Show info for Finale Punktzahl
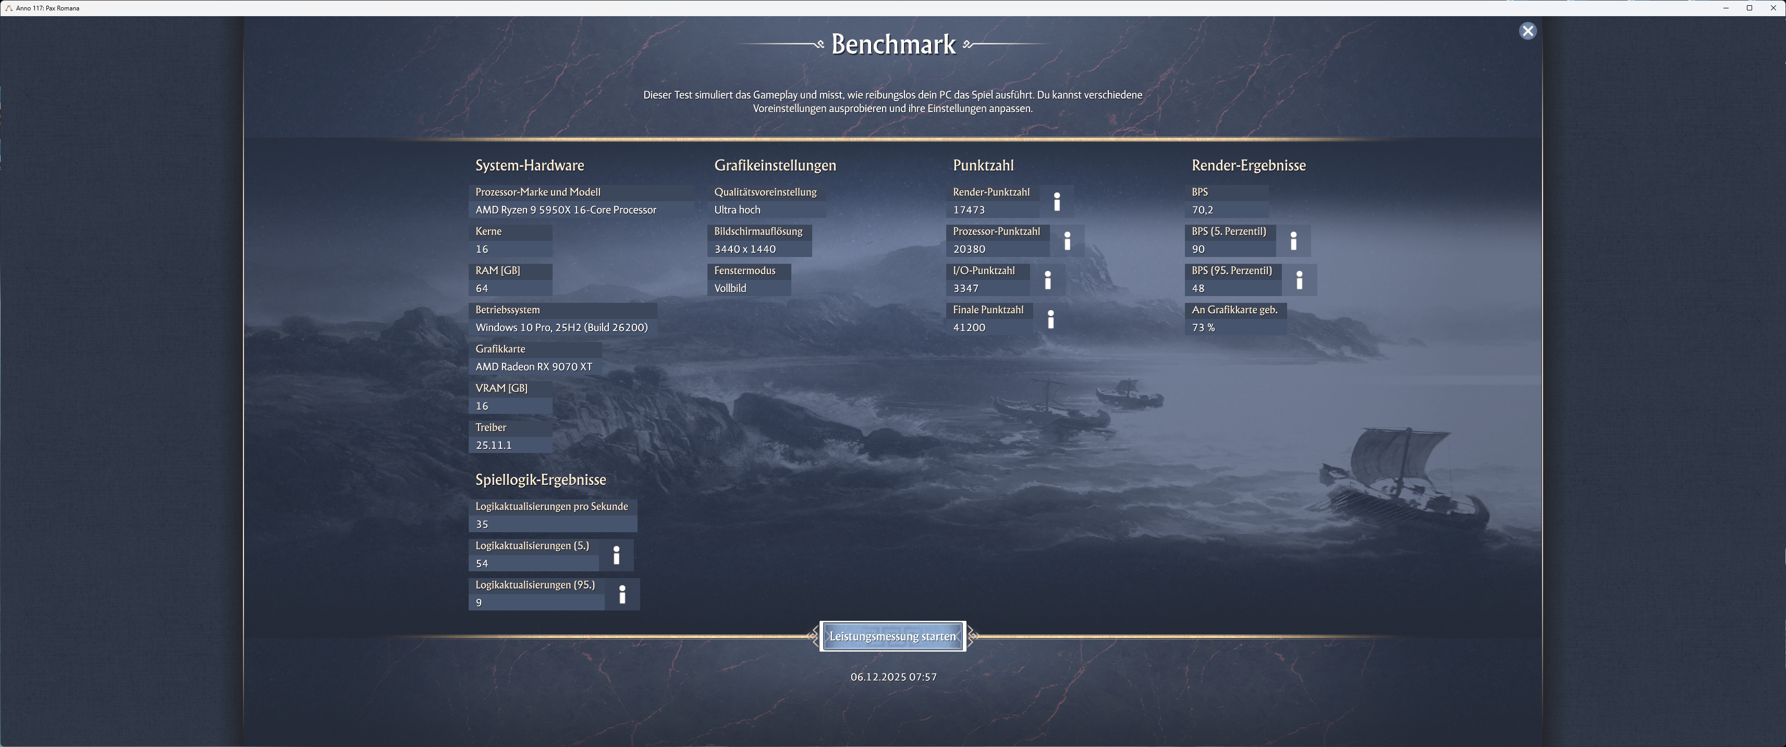This screenshot has height=747, width=1786. coord(1050,319)
